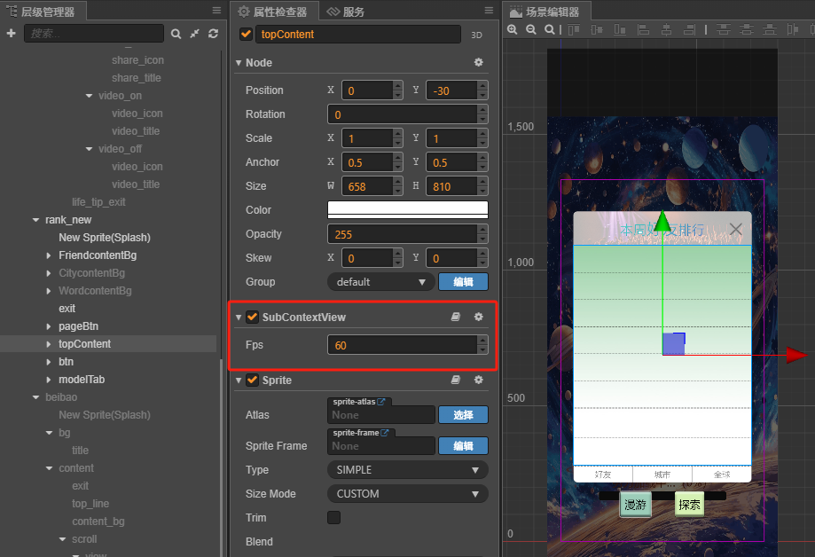Screen dimensions: 815x557
Task: Open the Node section gear settings
Action: click(479, 63)
